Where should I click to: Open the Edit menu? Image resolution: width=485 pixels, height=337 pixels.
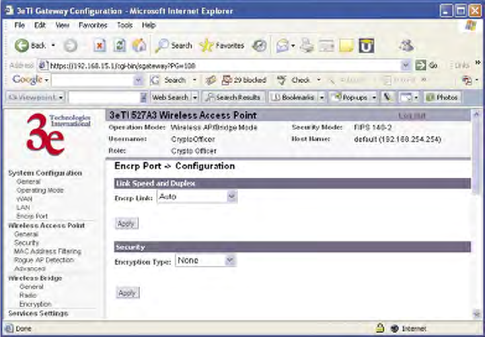[x=40, y=25]
